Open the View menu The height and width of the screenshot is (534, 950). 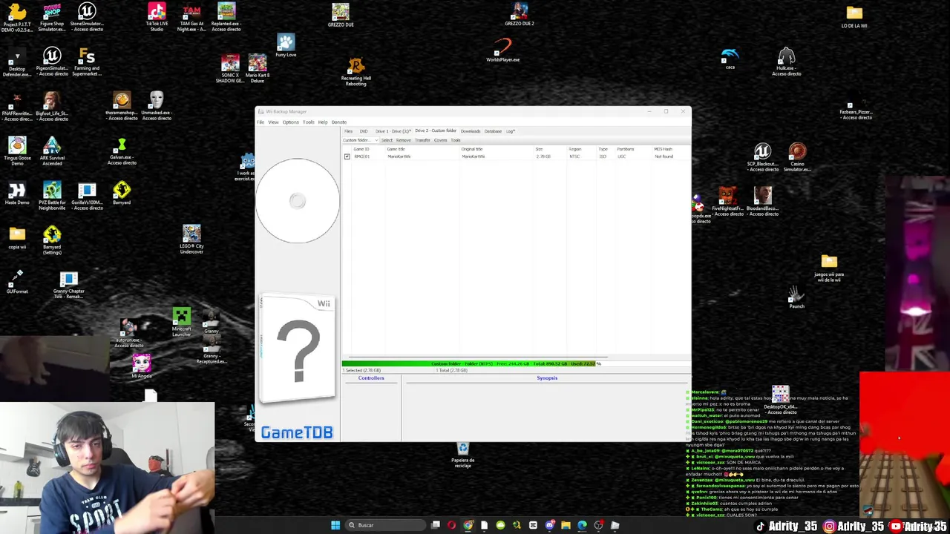coord(273,122)
